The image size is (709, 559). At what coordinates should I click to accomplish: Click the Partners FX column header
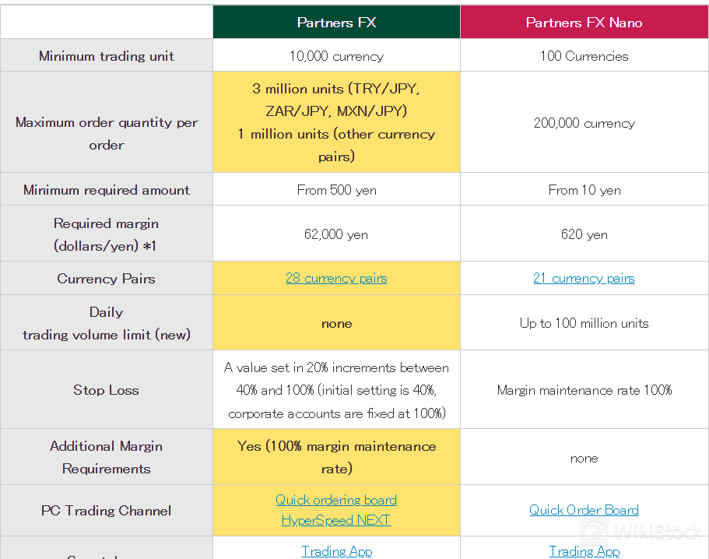(x=336, y=22)
